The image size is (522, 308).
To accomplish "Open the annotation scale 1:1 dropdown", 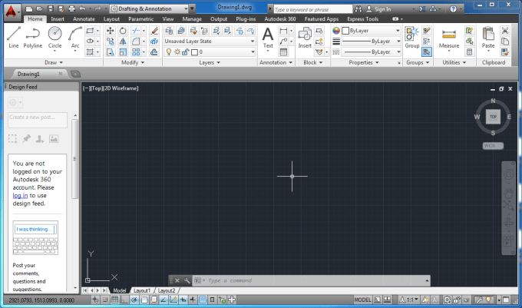I will (409, 300).
